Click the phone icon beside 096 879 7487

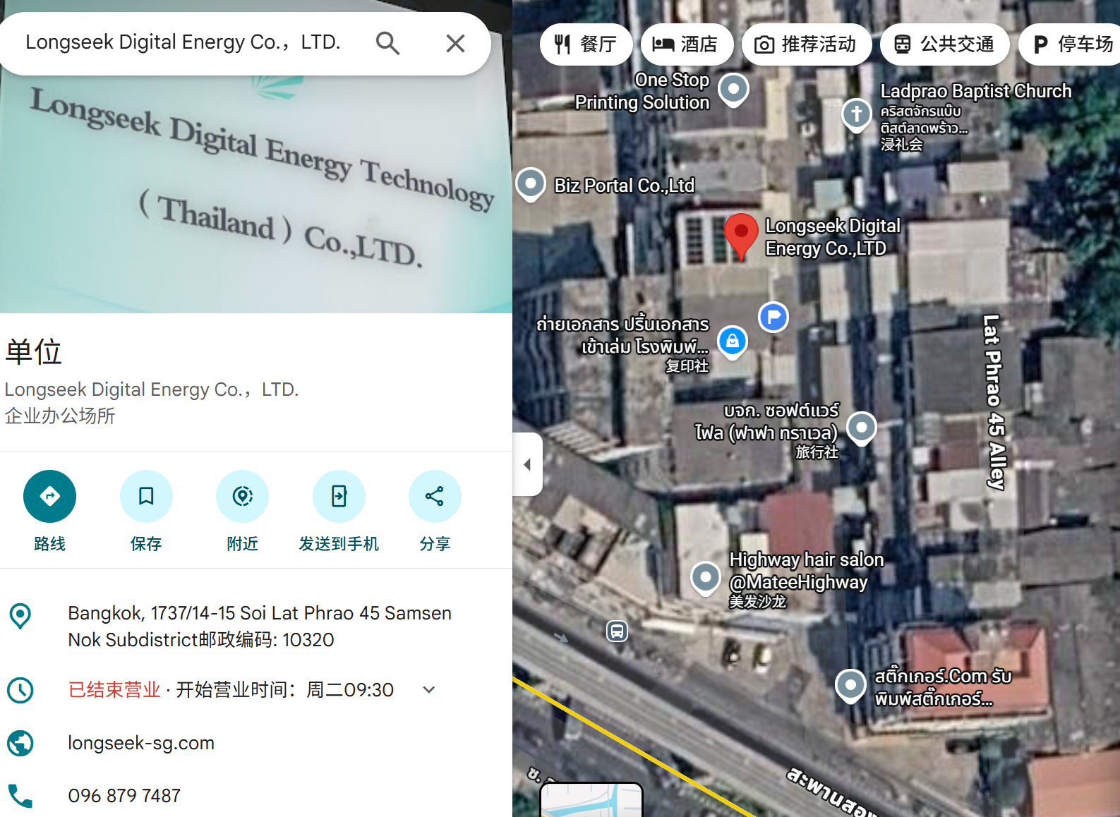point(20,796)
